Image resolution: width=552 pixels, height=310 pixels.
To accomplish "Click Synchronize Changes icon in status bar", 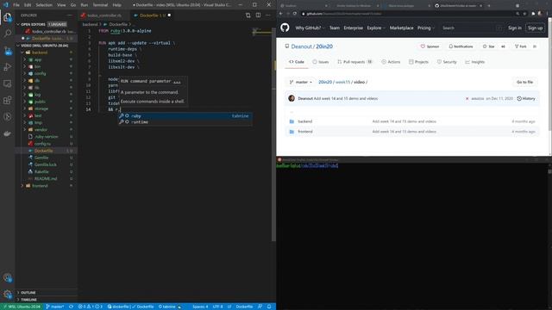I will pyautogui.click(x=71, y=307).
